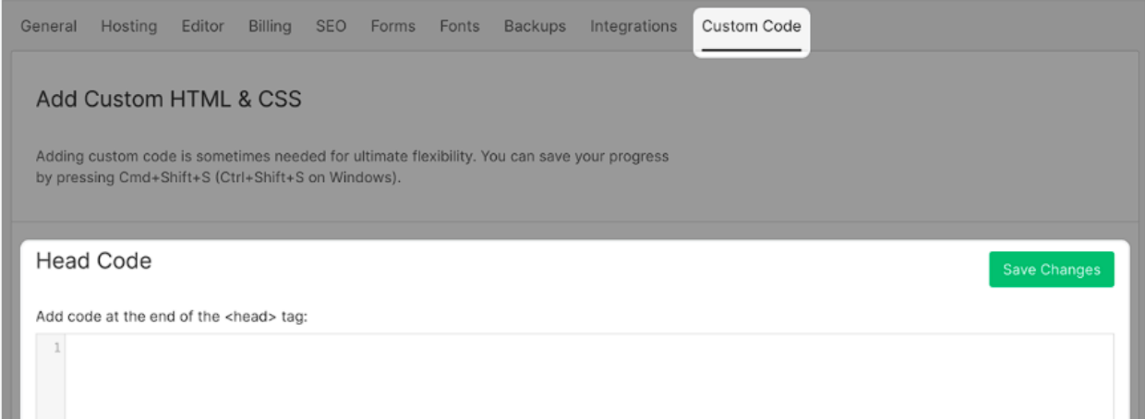Image resolution: width=1145 pixels, height=419 pixels.
Task: Click the highlighted Custom Code tab
Action: [752, 30]
